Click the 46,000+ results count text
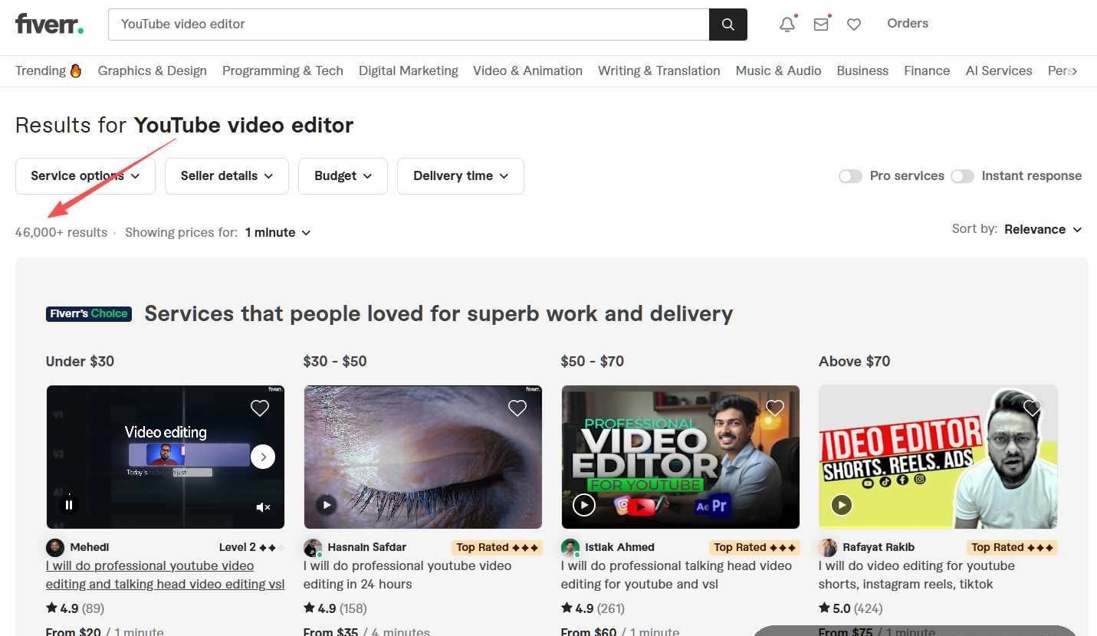Image resolution: width=1097 pixels, height=636 pixels. [x=61, y=232]
